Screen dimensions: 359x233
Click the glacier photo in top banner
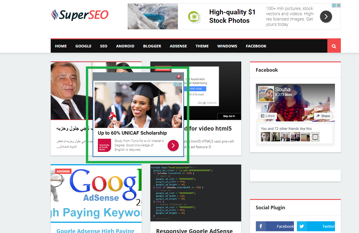click(153, 16)
